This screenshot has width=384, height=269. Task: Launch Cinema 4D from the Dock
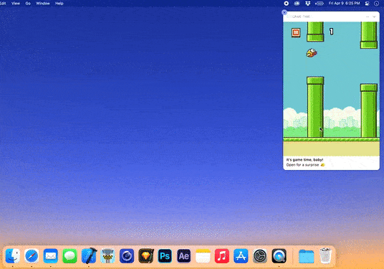click(127, 256)
